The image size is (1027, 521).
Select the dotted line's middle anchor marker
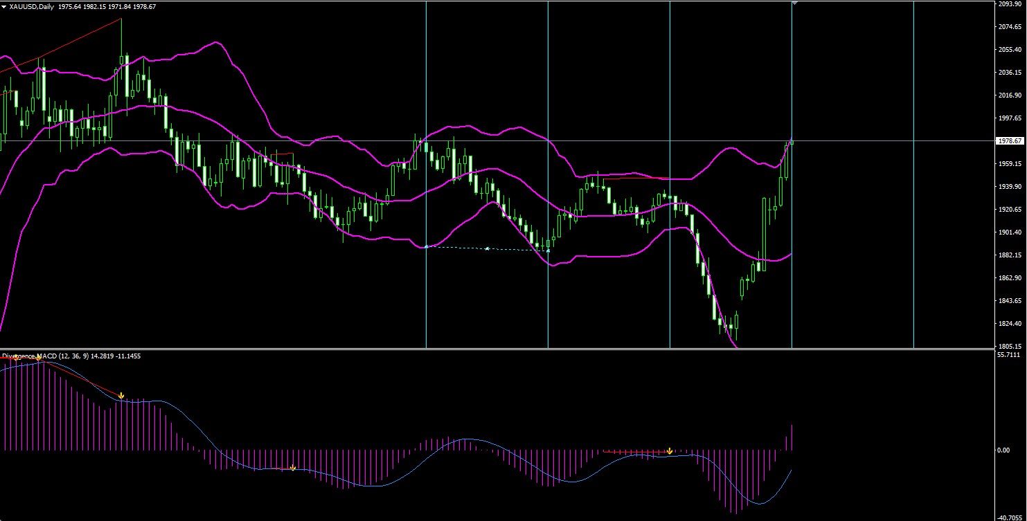point(488,248)
